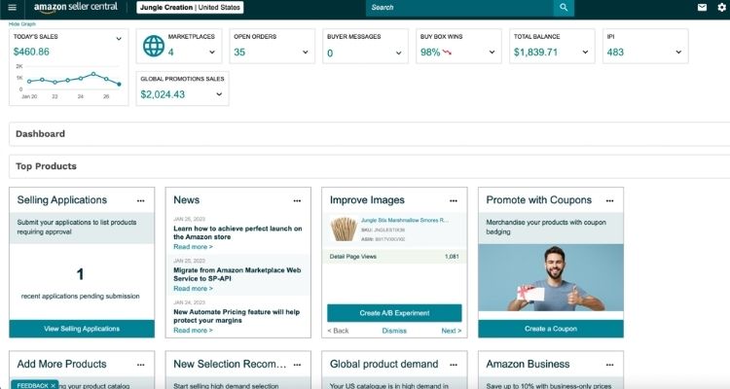
Task: Click Back in Improve Images card
Action: click(x=338, y=331)
